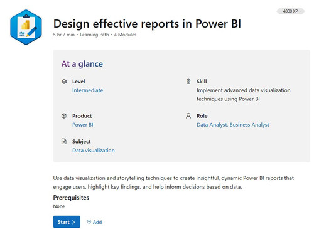Click the Level layers icon
Screen dimensions: 314x229
(x=64, y=82)
